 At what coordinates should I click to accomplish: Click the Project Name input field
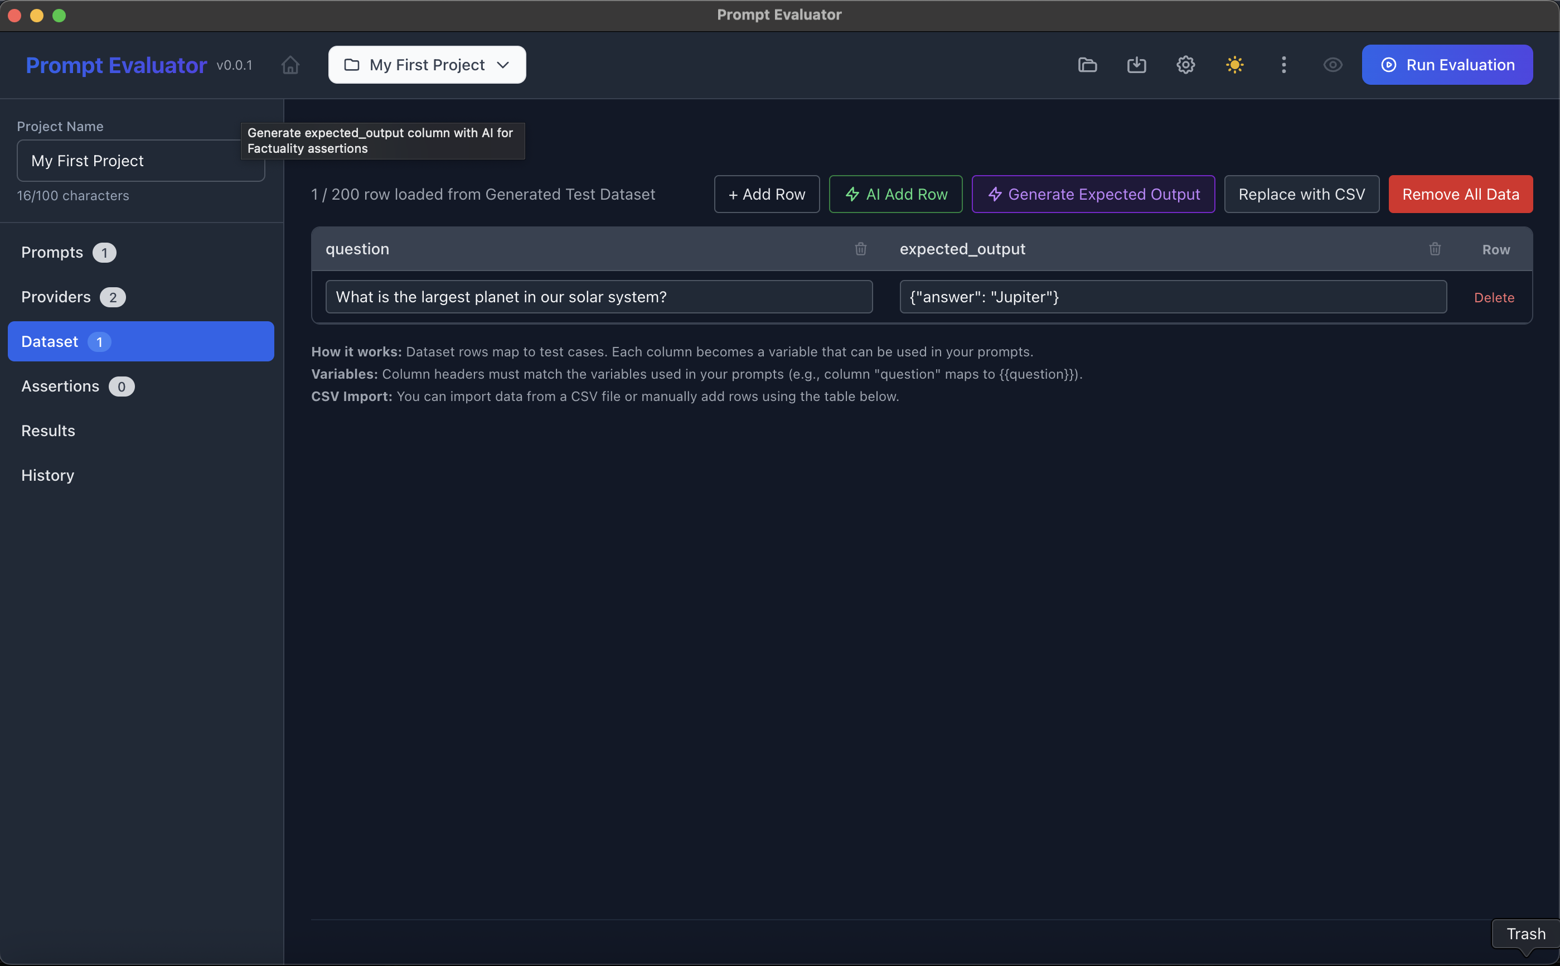tap(141, 161)
